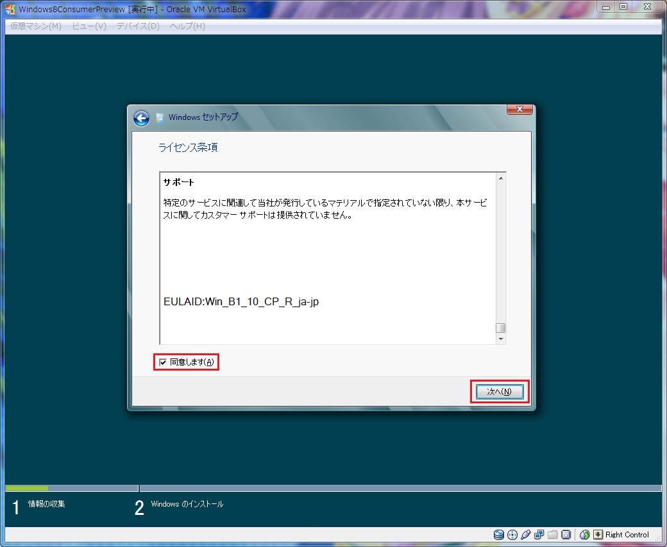The width and height of the screenshot is (667, 547).
Task: Click the USB devices status icon
Action: pos(525,535)
